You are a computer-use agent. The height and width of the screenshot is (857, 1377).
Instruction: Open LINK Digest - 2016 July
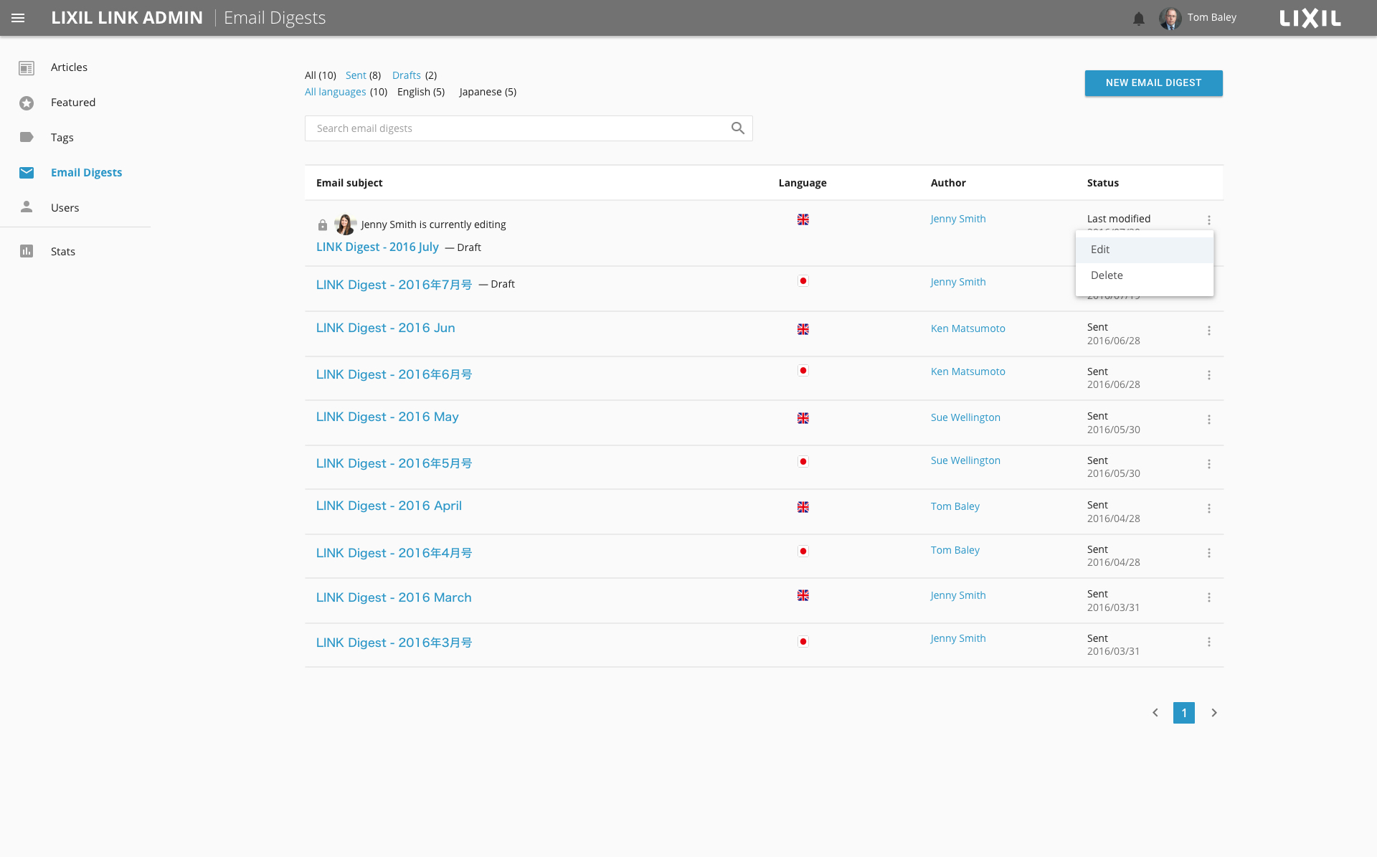tap(377, 247)
